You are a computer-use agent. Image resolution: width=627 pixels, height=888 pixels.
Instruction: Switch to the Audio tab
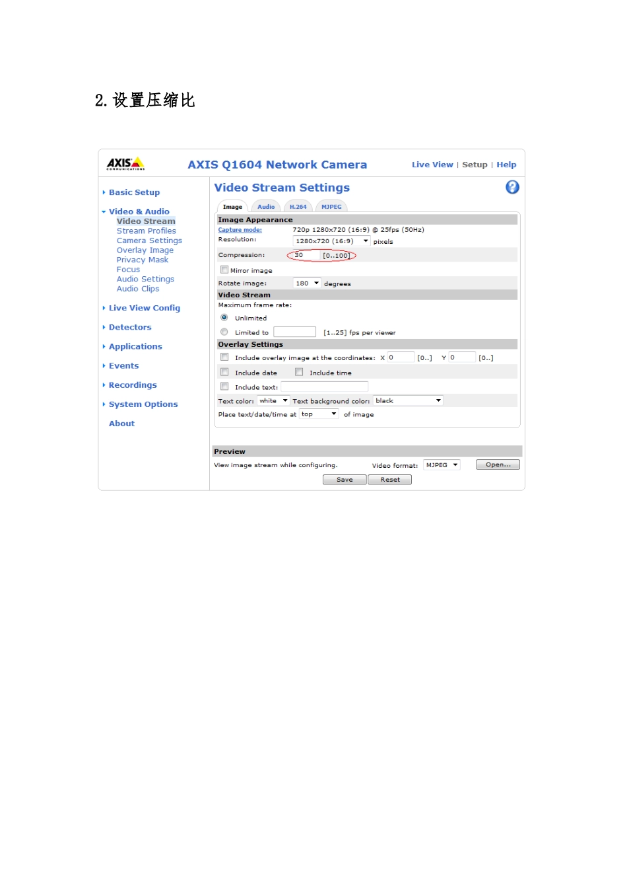tap(266, 207)
